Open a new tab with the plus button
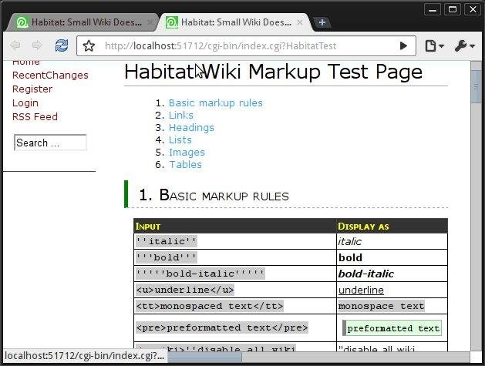 click(322, 22)
